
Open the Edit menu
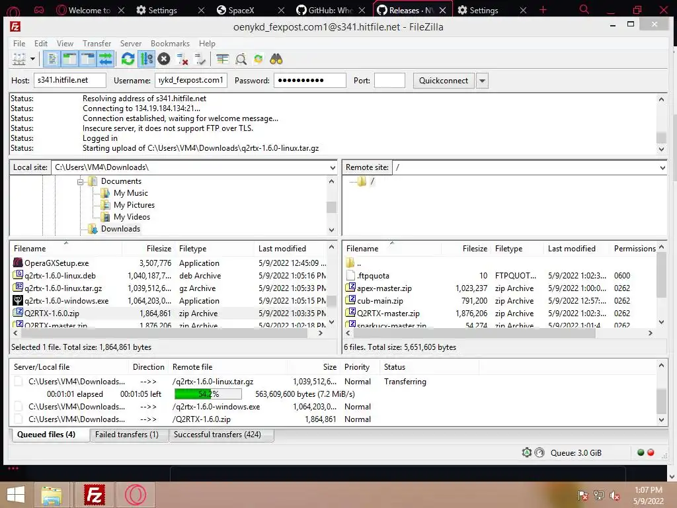point(41,44)
